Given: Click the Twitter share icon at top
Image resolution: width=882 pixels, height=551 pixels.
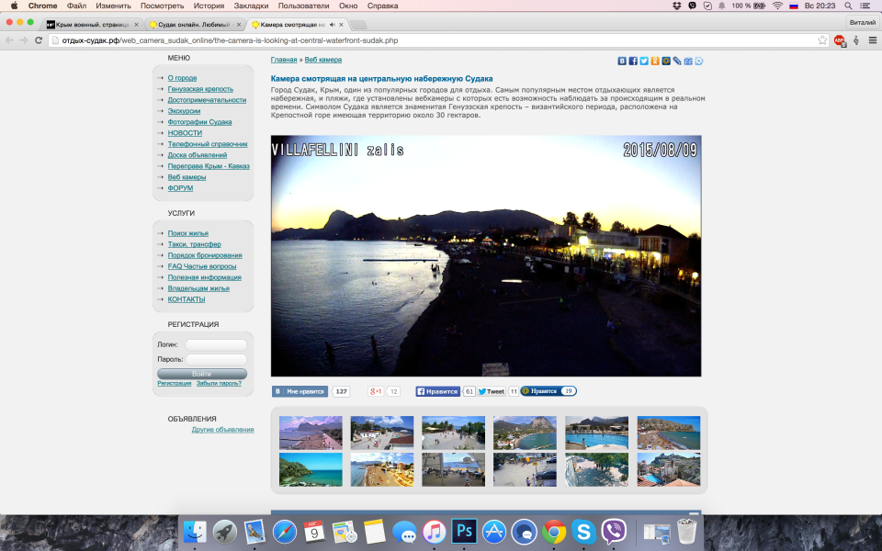Looking at the screenshot, I should [644, 61].
